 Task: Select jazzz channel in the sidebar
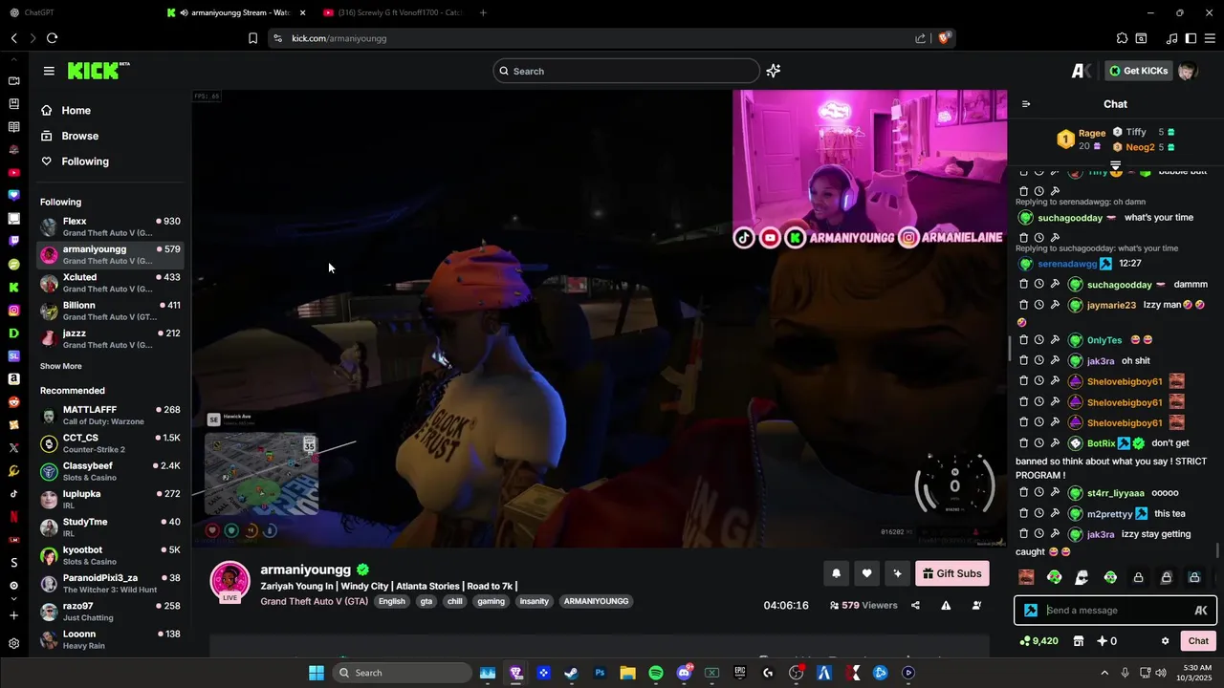pos(110,338)
